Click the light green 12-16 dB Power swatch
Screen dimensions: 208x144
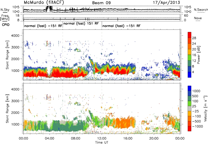(190, 58)
